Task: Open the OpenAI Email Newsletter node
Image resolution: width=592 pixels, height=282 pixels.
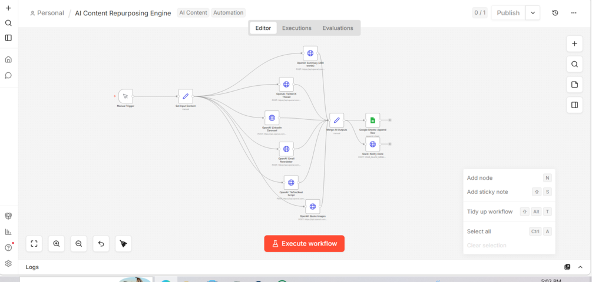Action: click(286, 149)
